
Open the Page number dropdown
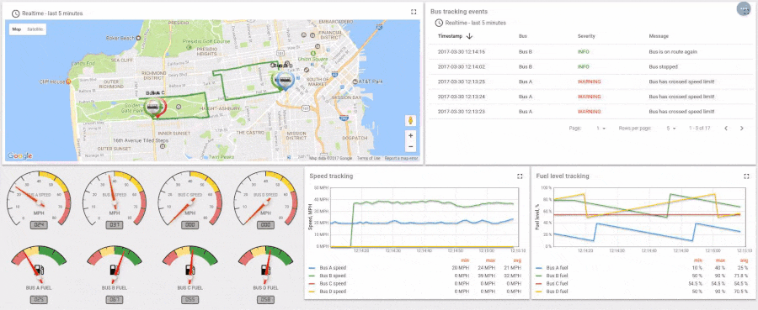pos(601,129)
